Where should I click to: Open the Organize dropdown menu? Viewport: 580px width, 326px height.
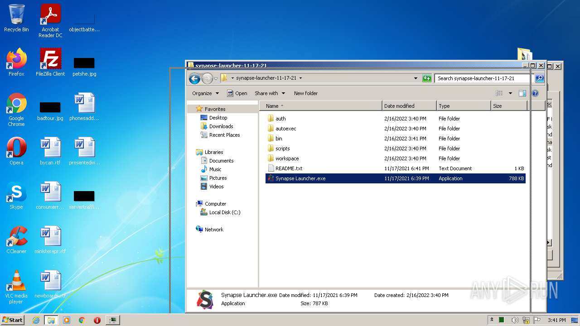[205, 93]
